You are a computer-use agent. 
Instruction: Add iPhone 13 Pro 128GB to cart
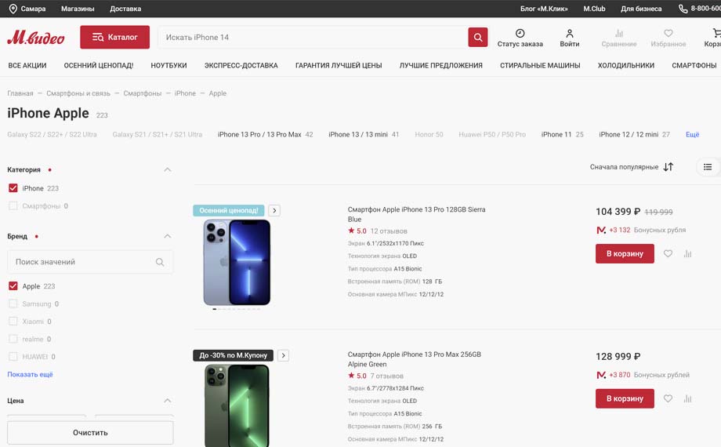[625, 253]
